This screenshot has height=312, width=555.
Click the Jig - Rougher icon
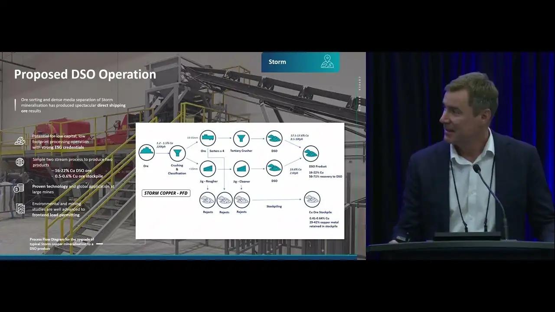pyautogui.click(x=208, y=168)
